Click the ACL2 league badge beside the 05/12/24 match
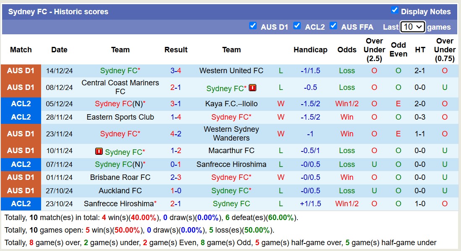The image size is (461, 251). pyautogui.click(x=21, y=104)
